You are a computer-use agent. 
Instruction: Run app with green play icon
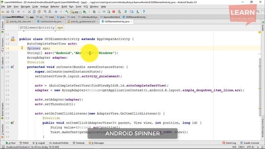click(x=84, y=12)
